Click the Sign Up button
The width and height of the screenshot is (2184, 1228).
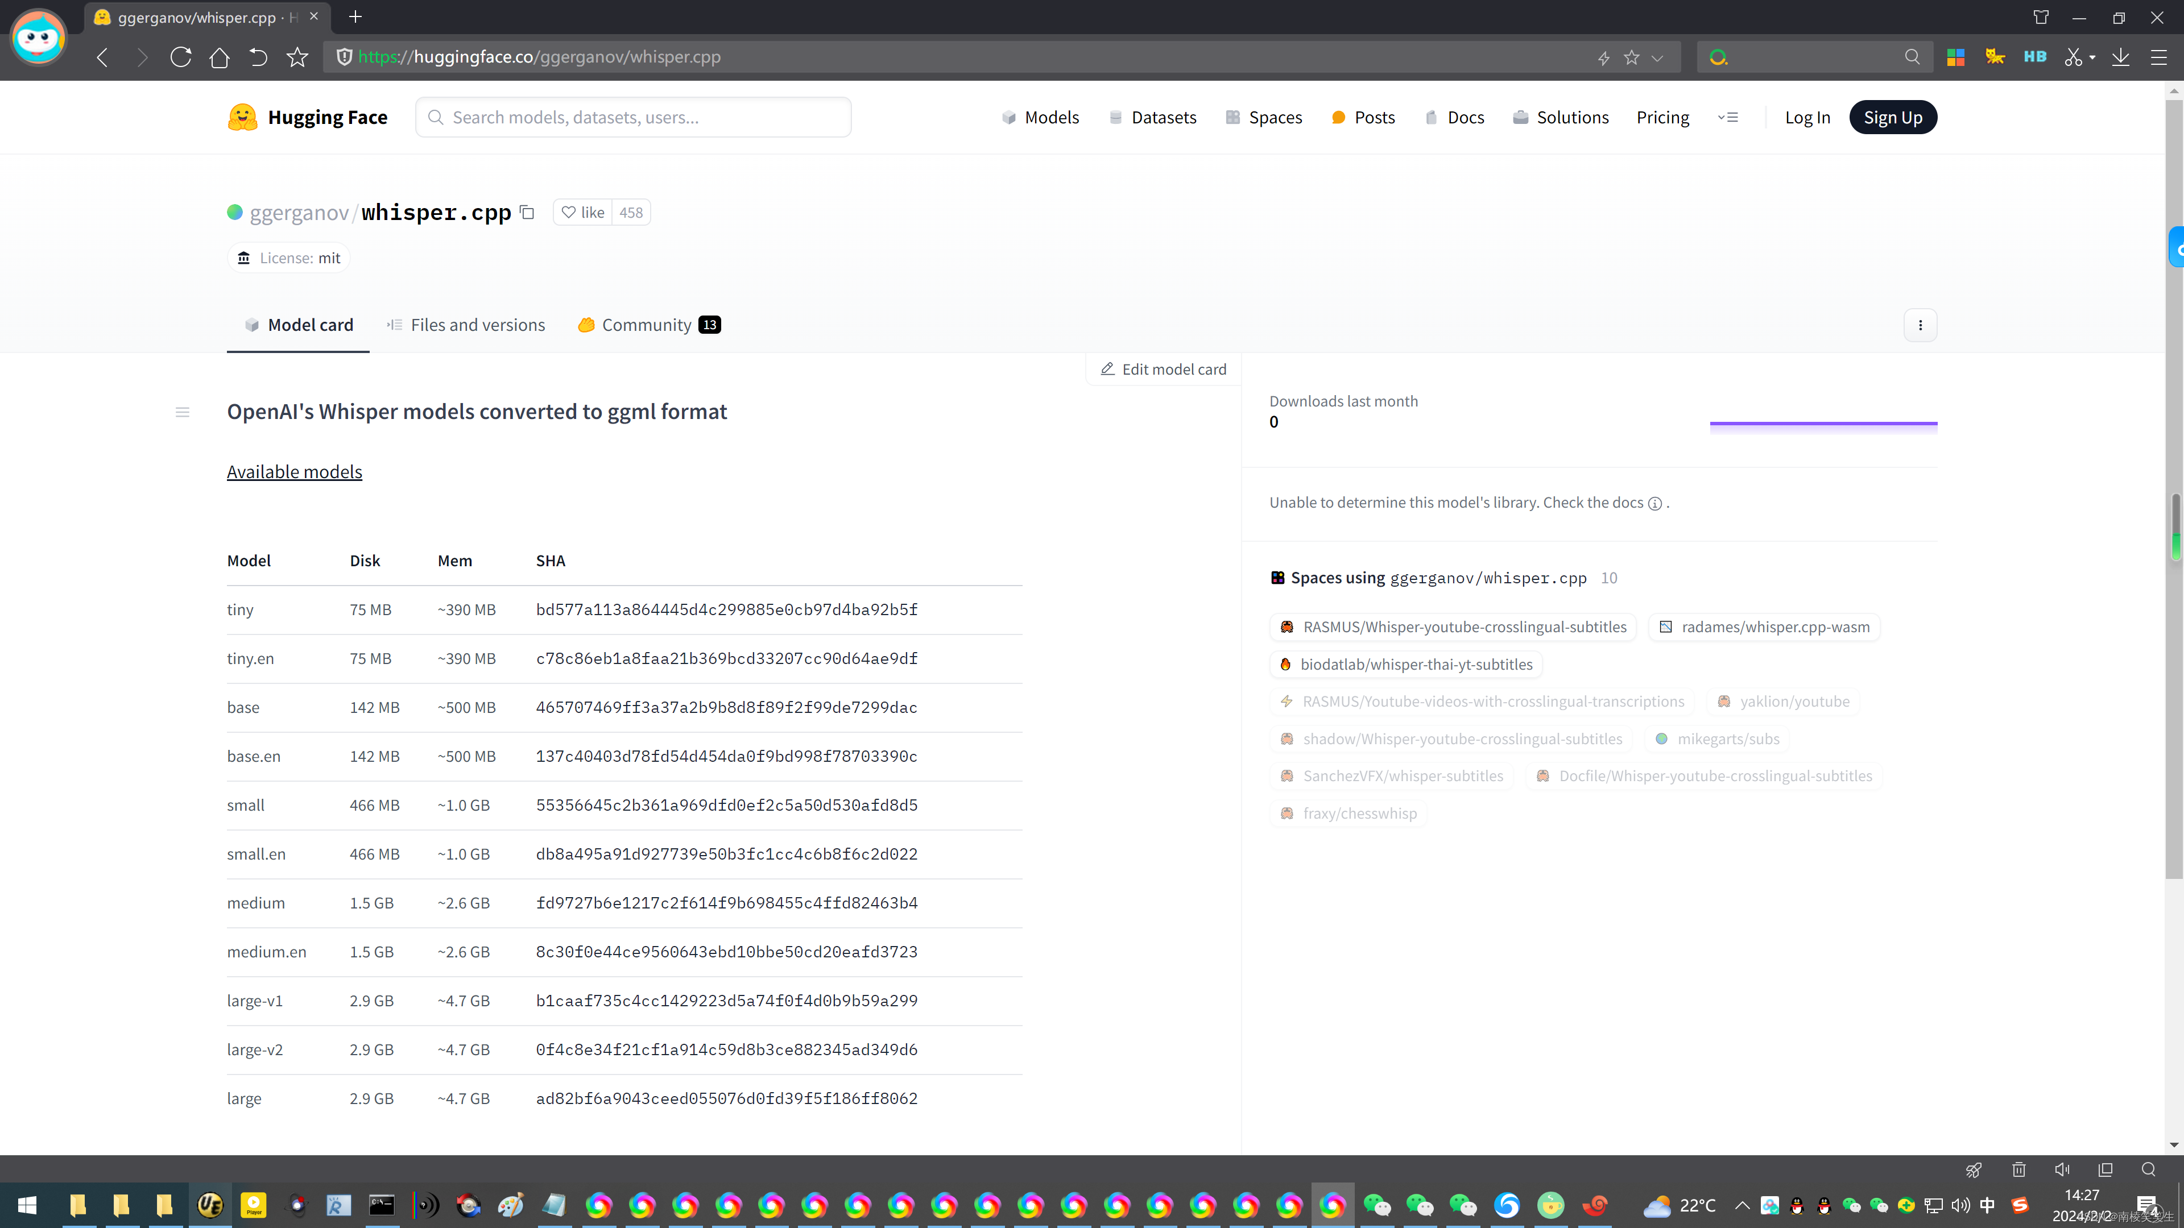point(1892,117)
